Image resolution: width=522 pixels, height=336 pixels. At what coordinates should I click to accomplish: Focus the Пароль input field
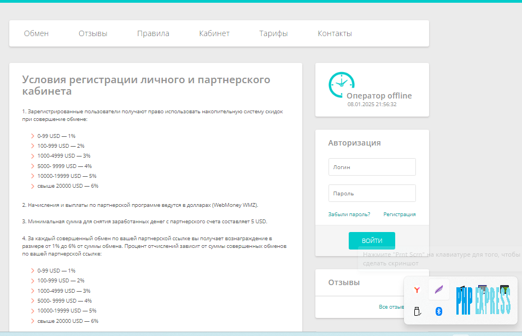click(372, 193)
